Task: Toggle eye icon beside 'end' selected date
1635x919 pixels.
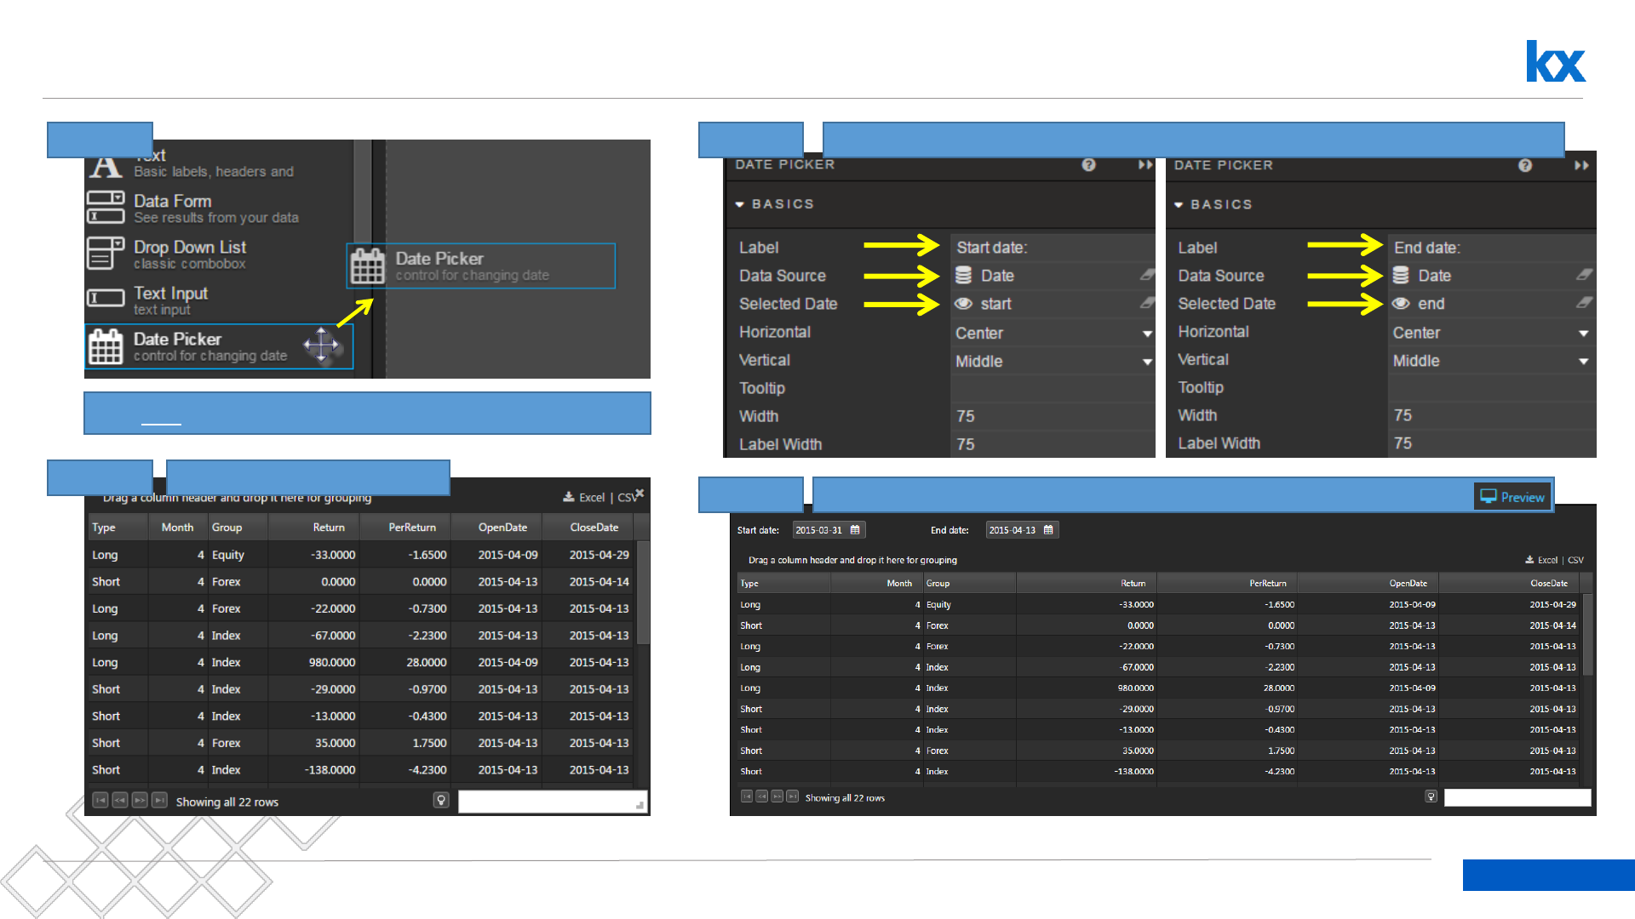Action: point(1401,304)
